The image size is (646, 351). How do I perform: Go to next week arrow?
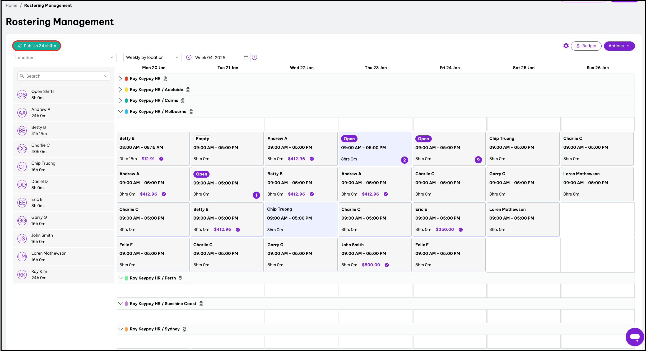(x=254, y=58)
